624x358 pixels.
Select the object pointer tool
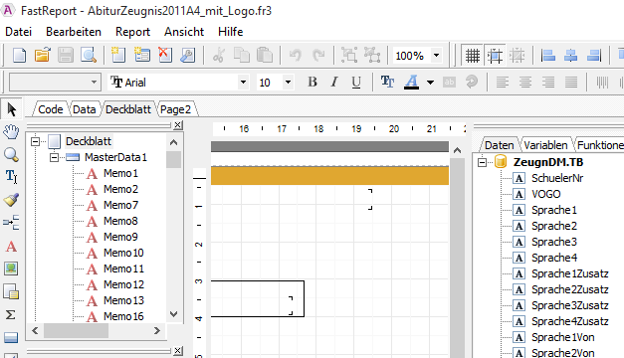point(12,109)
